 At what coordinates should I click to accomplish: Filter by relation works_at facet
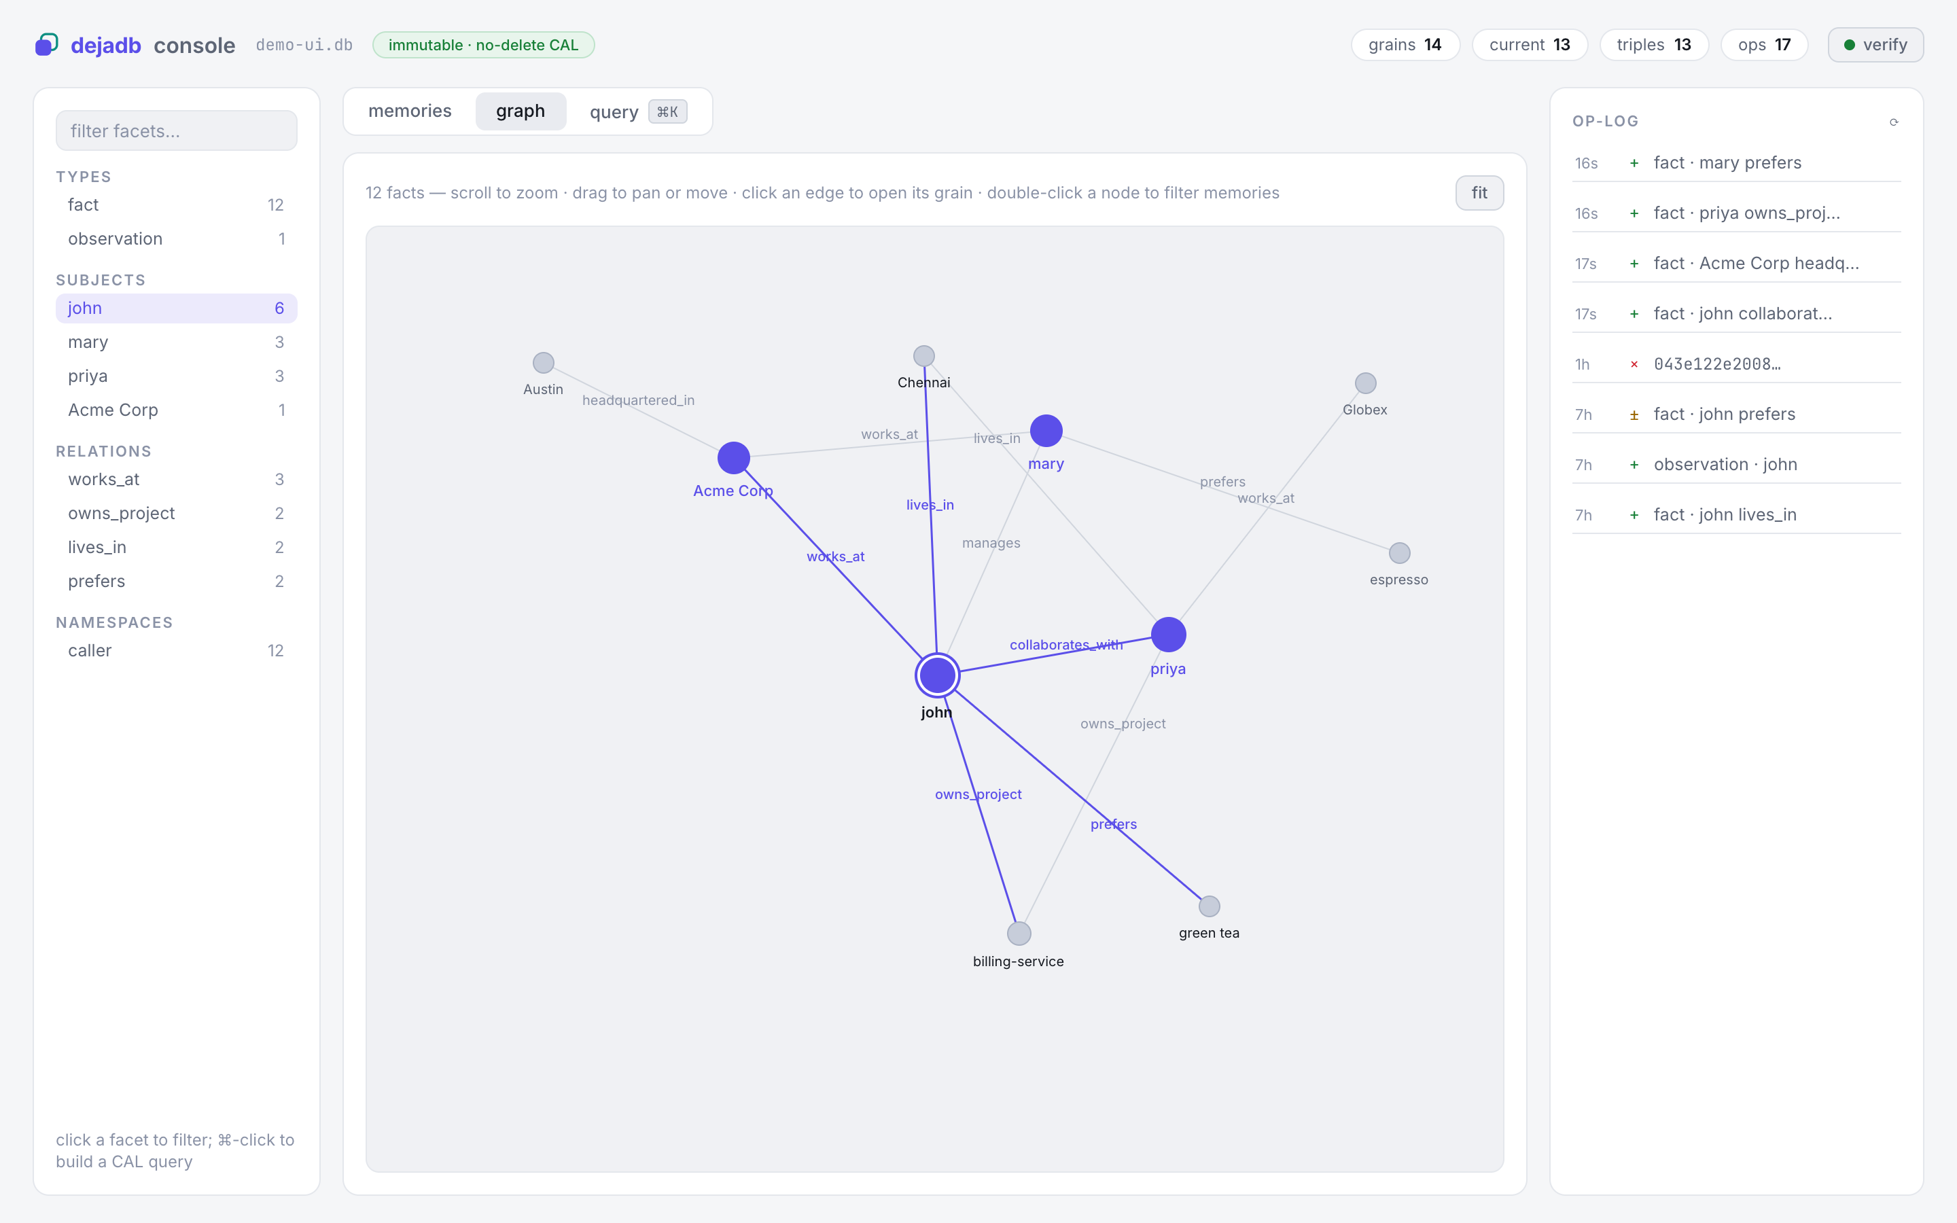176,480
